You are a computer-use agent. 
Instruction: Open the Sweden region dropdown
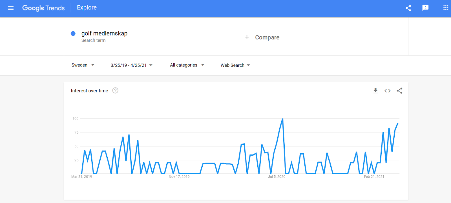83,65
